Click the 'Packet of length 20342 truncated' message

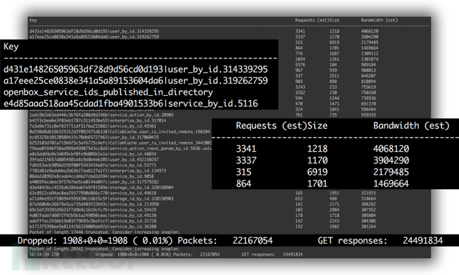[x=105, y=248]
